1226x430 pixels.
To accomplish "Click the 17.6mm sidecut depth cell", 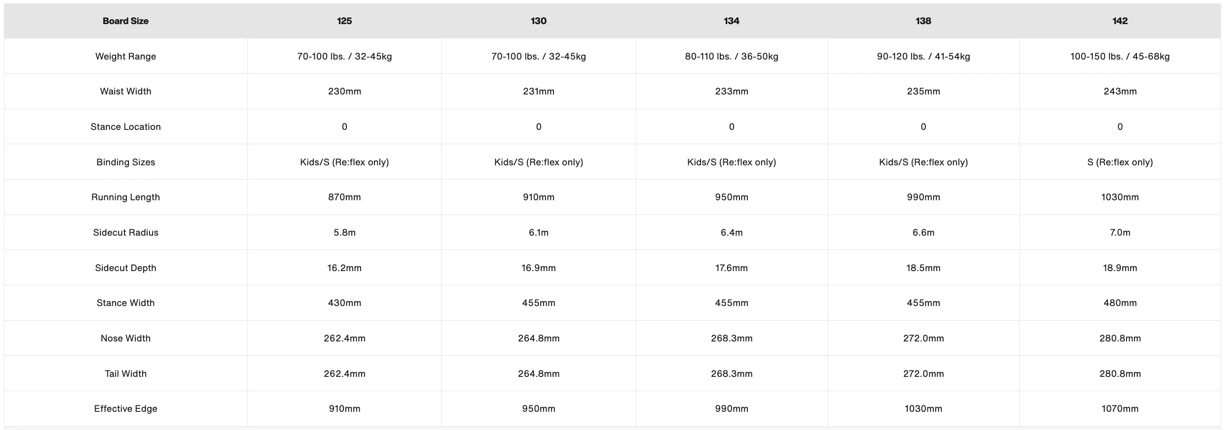I will click(732, 268).
